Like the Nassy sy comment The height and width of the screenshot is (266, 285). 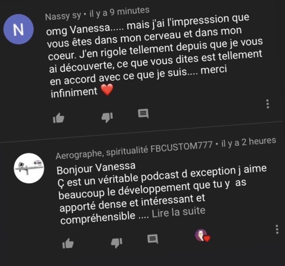tap(59, 118)
